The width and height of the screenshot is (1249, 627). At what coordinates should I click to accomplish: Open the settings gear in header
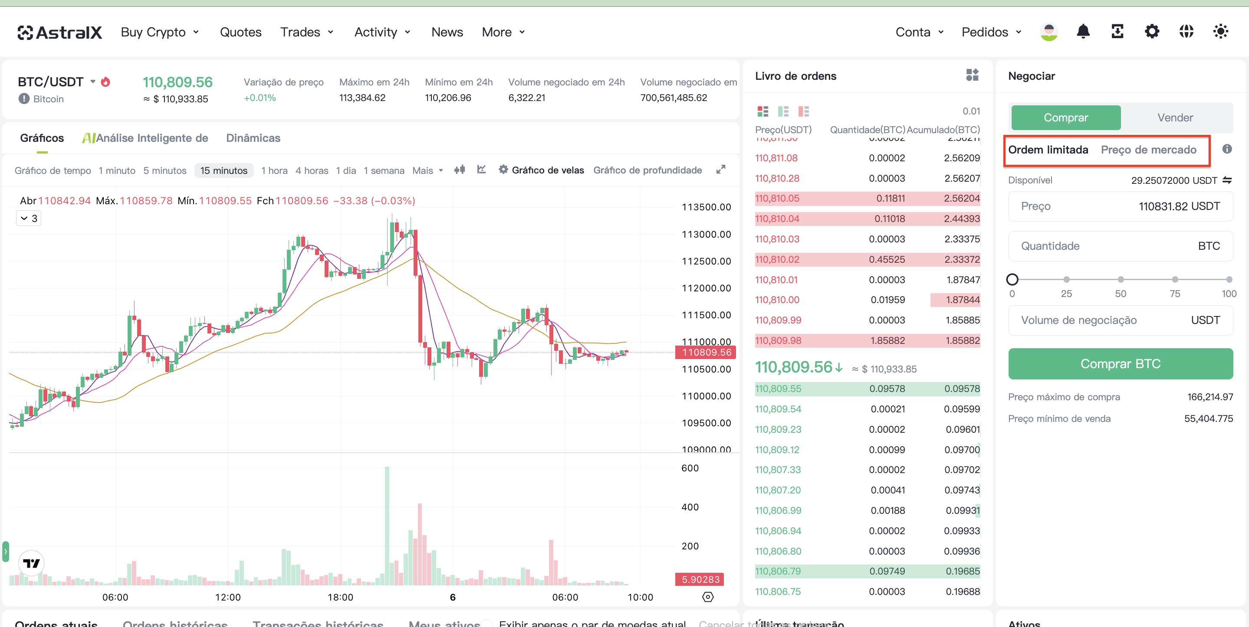pos(1151,32)
